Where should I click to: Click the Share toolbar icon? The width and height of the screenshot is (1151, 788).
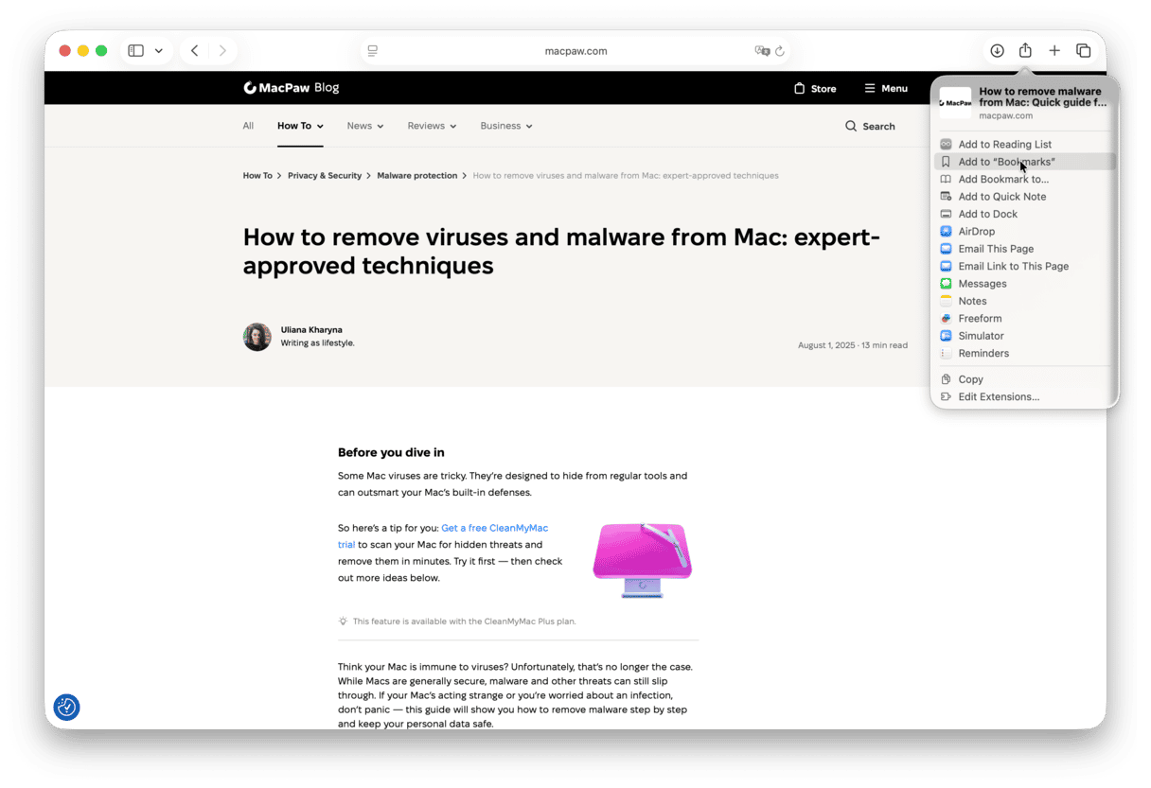click(x=1025, y=51)
